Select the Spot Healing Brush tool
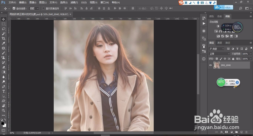 point(3,48)
